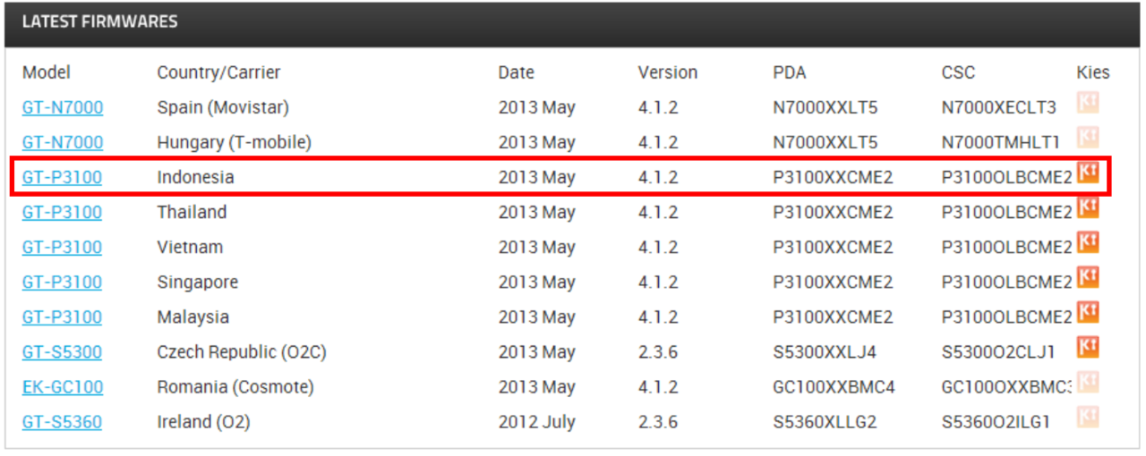Screen dimensions: 1146x456
Task: Open the GT-P3100 link for Thailand
Action: (x=62, y=212)
